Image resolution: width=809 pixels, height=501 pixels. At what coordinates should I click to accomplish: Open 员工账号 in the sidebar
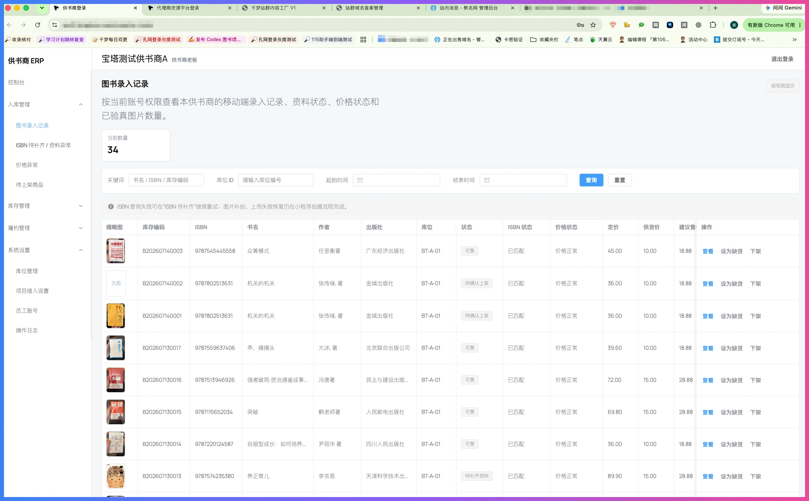pyautogui.click(x=27, y=311)
